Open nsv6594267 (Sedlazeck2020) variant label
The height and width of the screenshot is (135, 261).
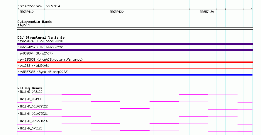tap(40, 47)
